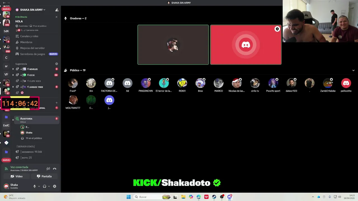358x201 pixels.
Task: Open Steam from the taskbar
Action: pyautogui.click(x=214, y=197)
